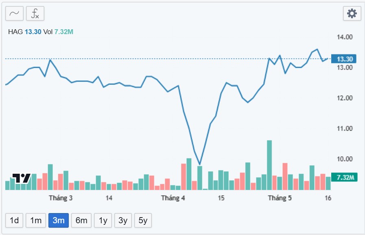The image size is (365, 235).
Task: Click the 14.00 price axis label
Action: [x=344, y=37]
